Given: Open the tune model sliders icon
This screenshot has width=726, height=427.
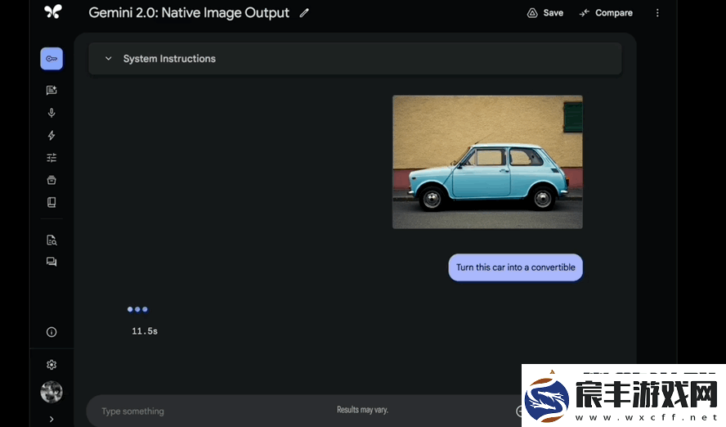Looking at the screenshot, I should pos(52,158).
